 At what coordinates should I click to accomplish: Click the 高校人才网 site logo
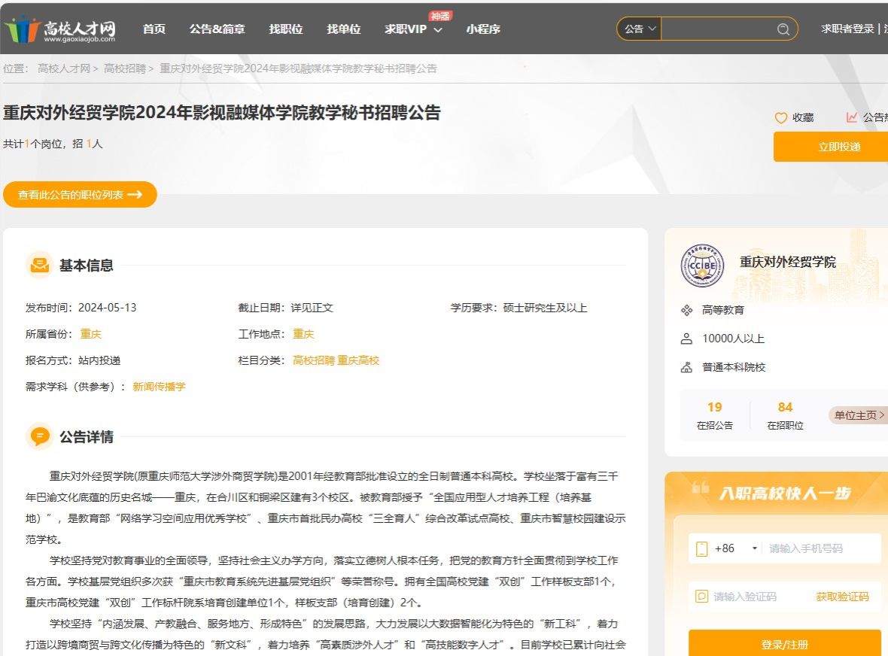60,29
